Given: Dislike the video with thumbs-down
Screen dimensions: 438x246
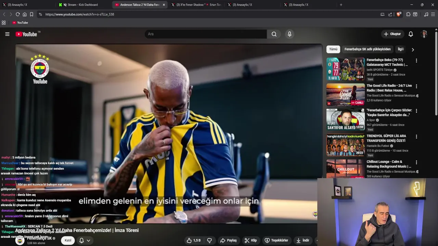Looking at the screenshot, I should 209,241.
